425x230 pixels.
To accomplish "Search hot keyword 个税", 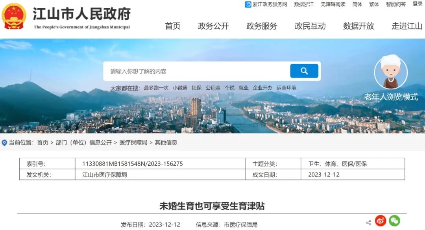I will pos(229,88).
